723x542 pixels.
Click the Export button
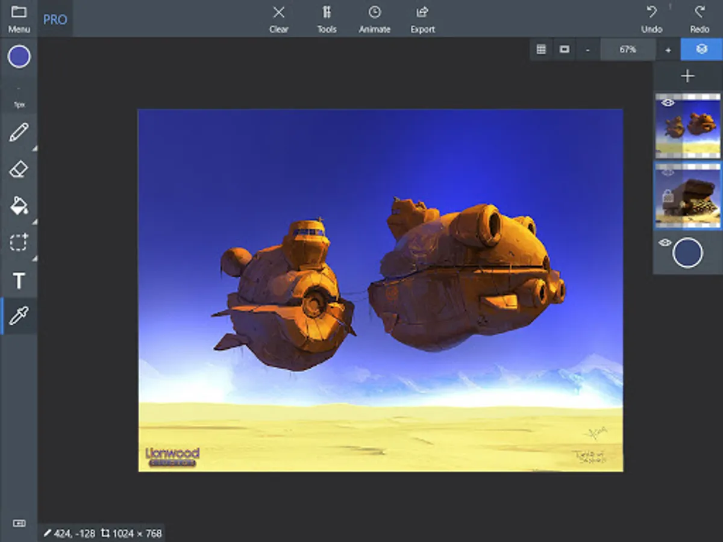(422, 19)
